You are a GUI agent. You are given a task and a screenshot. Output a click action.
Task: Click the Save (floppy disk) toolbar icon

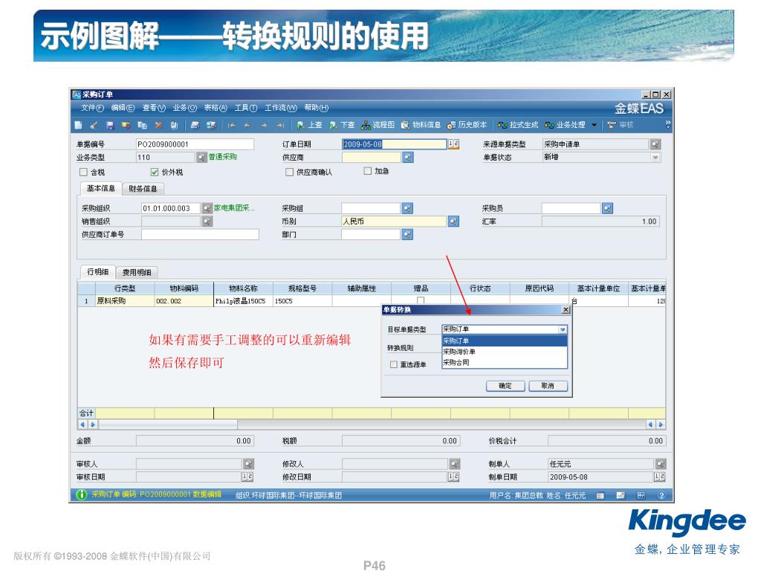[x=110, y=125]
